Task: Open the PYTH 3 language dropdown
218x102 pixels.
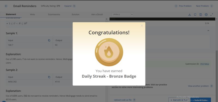Action: pos(122,15)
